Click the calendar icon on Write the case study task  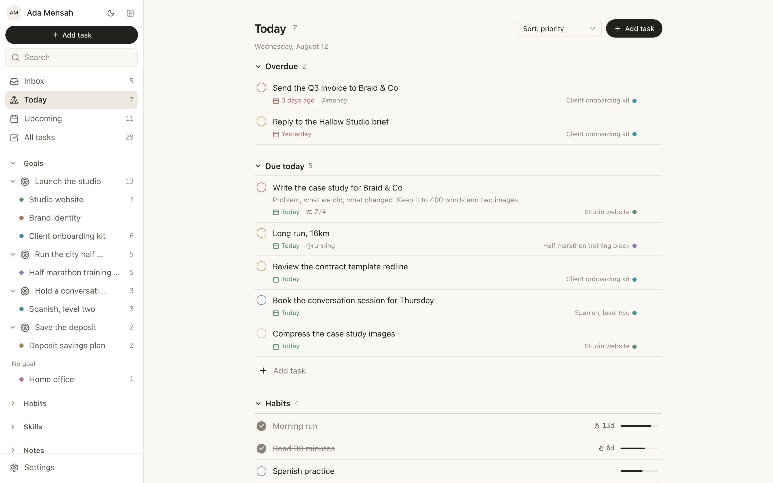coord(276,212)
